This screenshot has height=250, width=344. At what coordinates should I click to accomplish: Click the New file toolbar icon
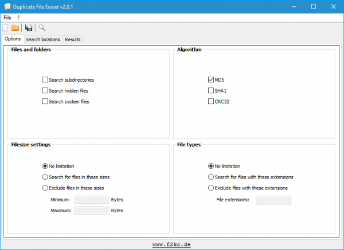point(5,28)
